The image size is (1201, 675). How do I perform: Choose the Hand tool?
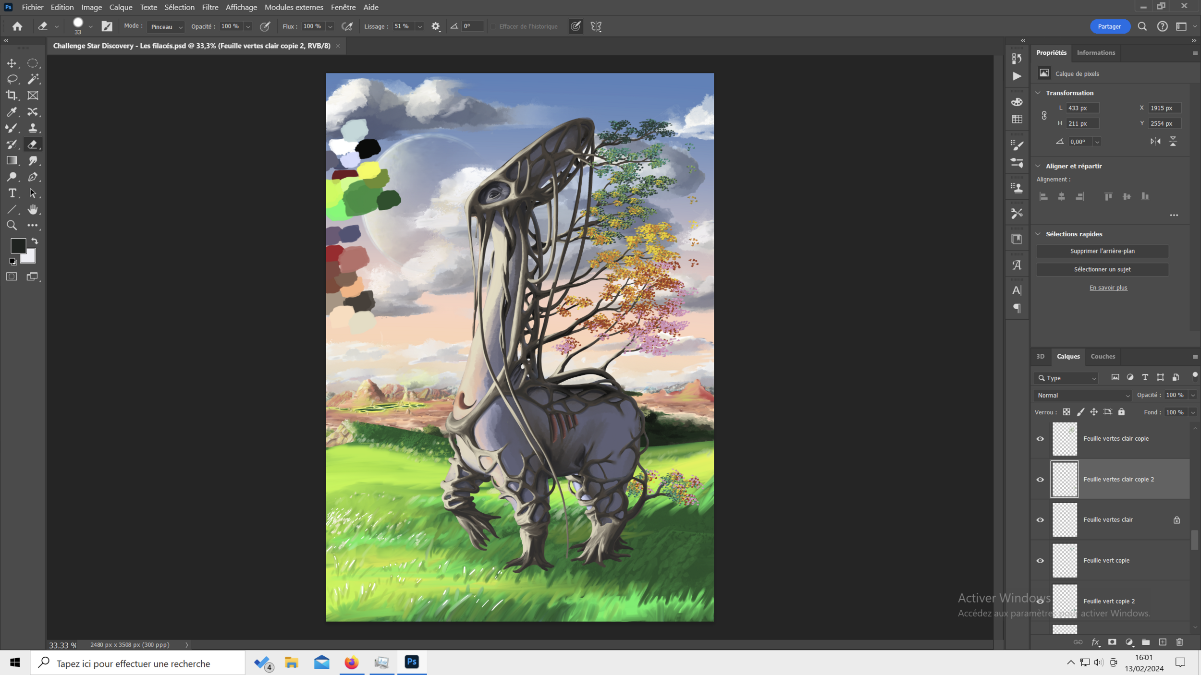click(33, 209)
